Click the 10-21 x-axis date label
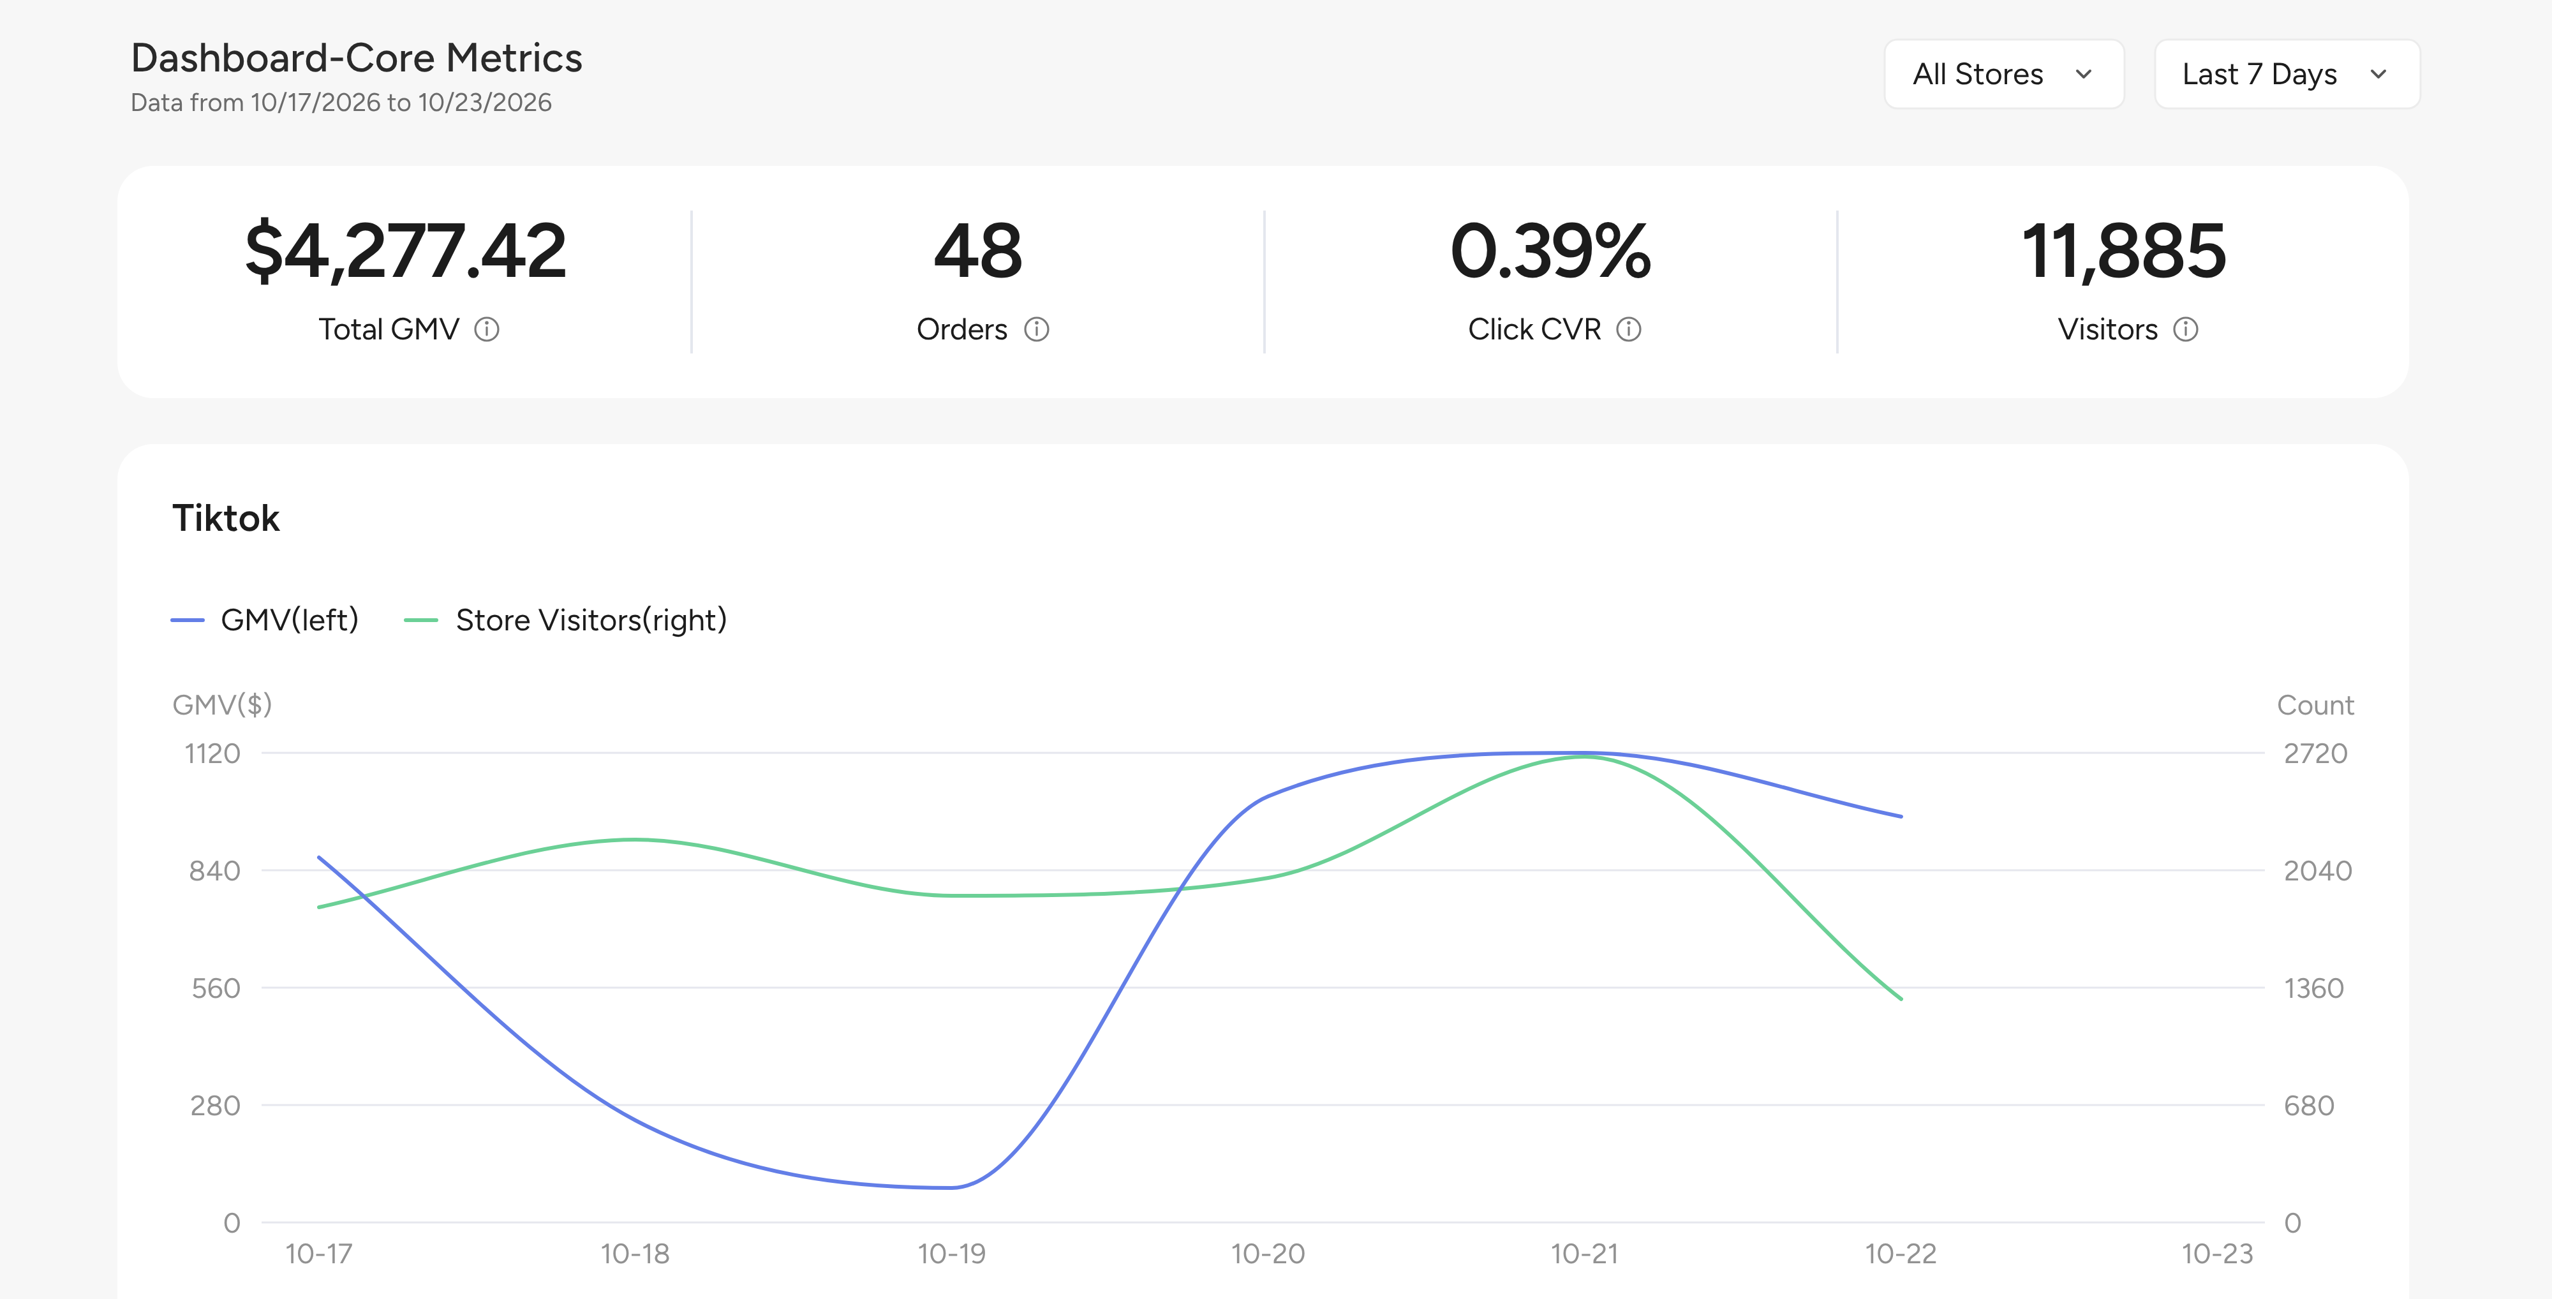Viewport: 2552px width, 1299px height. tap(1584, 1254)
